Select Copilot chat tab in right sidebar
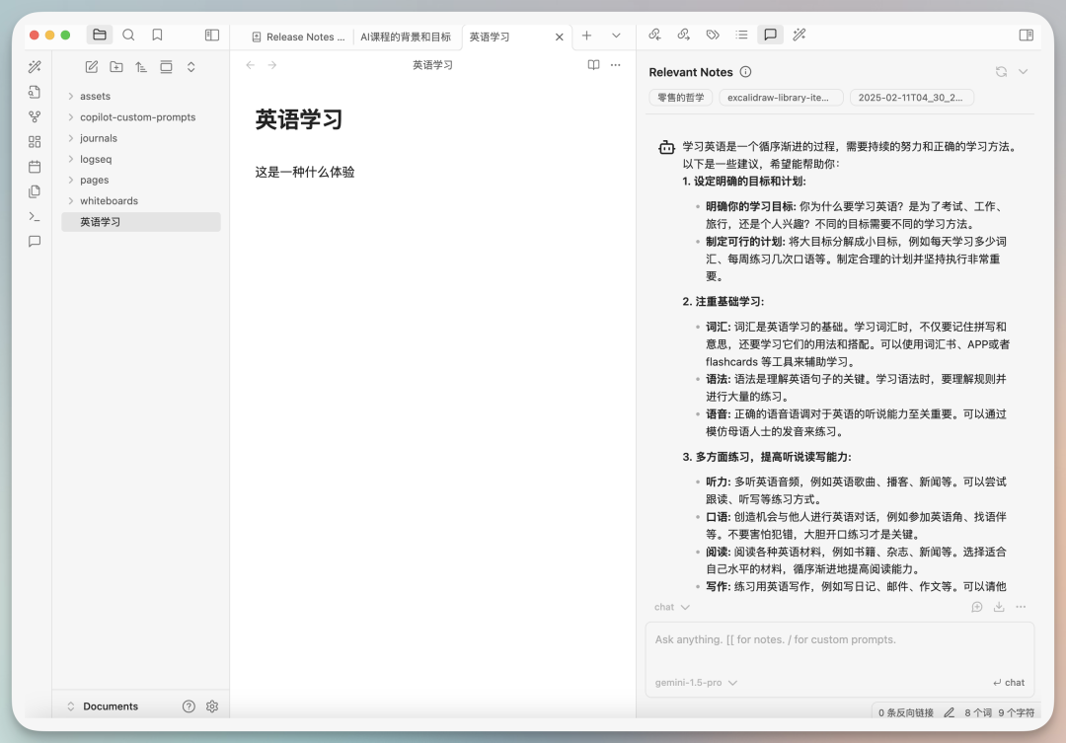Viewport: 1066px width, 743px height. click(x=770, y=35)
